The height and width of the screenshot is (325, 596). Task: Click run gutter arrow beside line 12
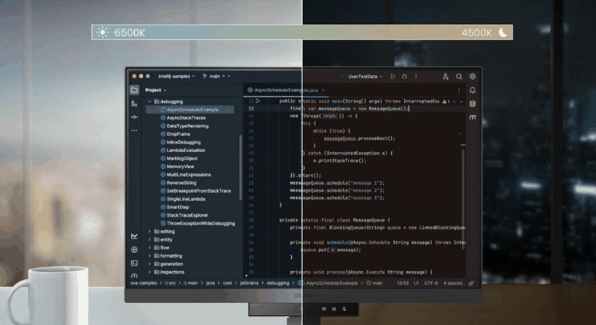pyautogui.click(x=258, y=101)
